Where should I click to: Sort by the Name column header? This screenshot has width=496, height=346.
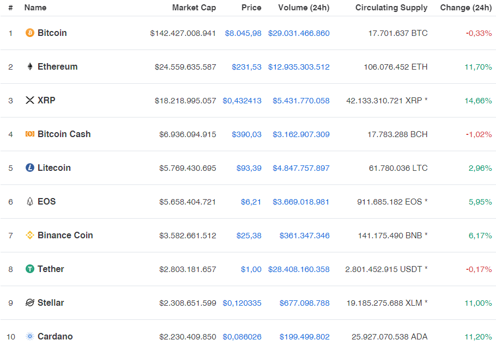35,8
